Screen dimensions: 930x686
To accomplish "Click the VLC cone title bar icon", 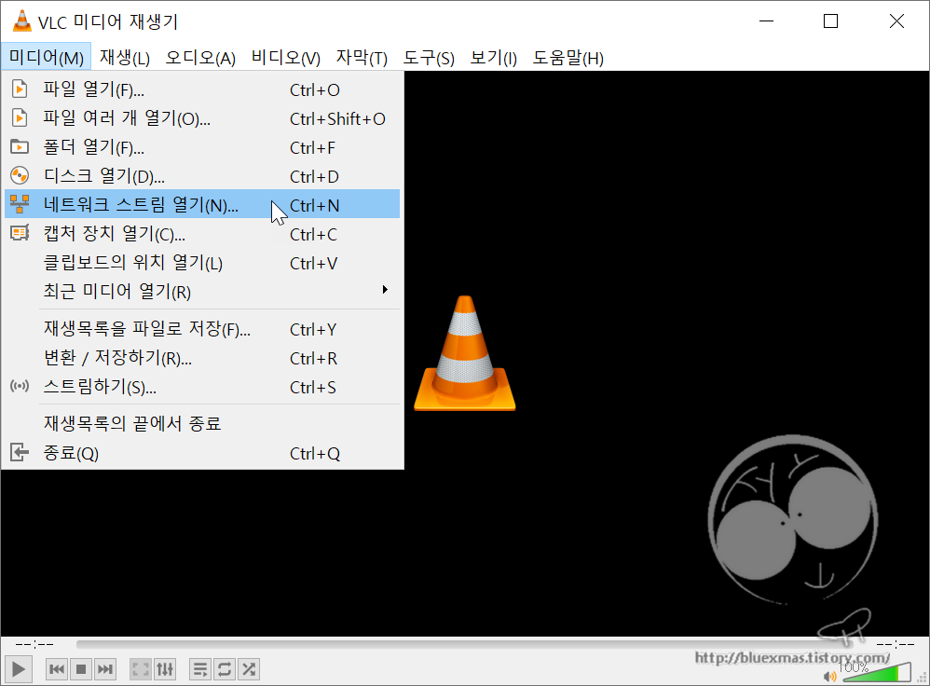I will click(x=22, y=21).
